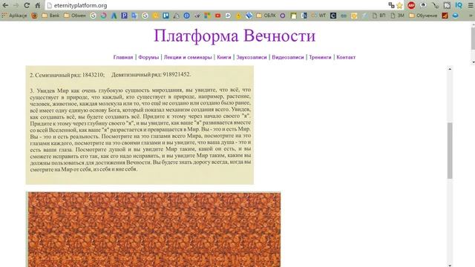475x267 pixels.
Task: Reload the page with the refresh icon
Action: (27, 5)
